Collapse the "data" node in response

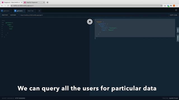click(x=94, y=22)
